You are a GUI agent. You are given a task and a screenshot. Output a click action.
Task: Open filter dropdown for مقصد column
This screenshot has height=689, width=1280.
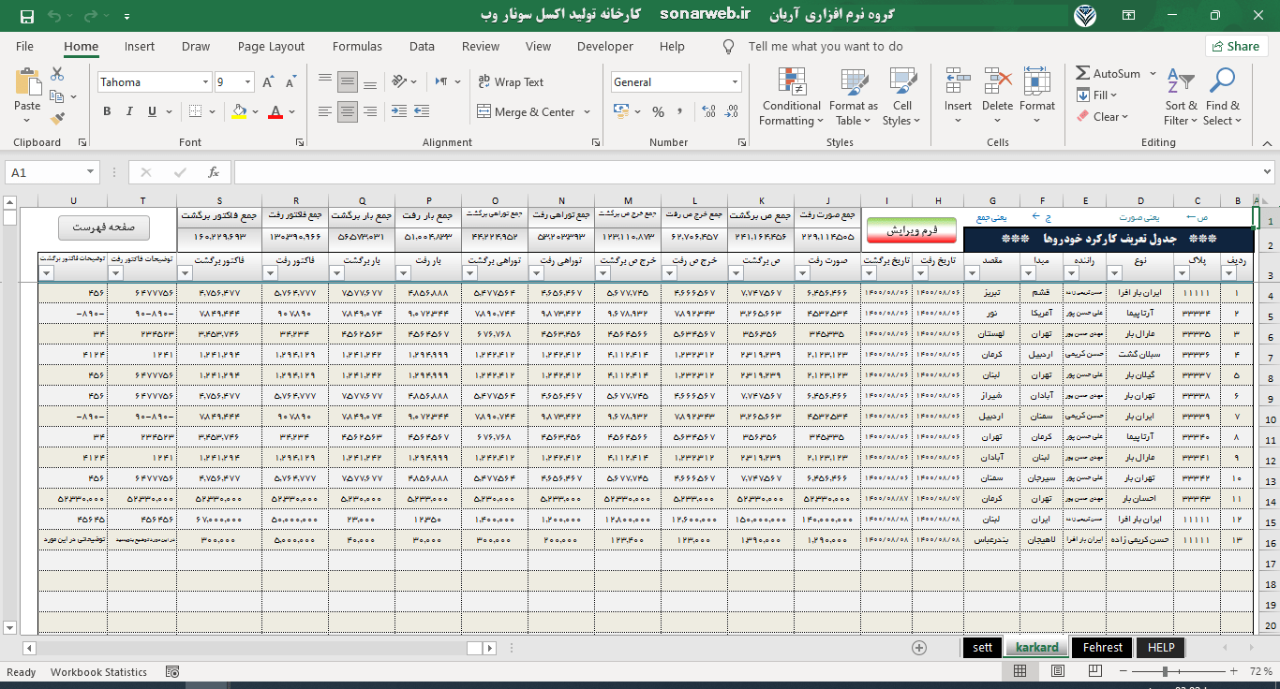972,273
